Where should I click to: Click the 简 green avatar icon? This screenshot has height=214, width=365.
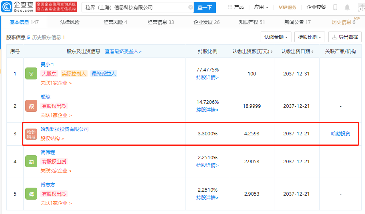point(31,161)
